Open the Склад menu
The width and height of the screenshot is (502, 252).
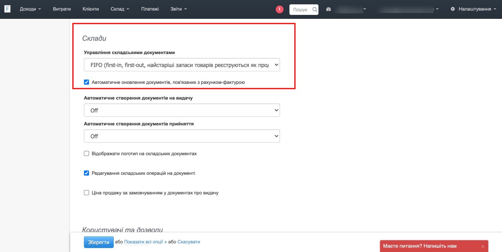click(x=120, y=9)
